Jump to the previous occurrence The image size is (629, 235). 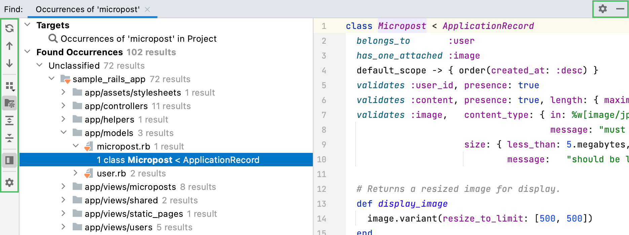[9, 46]
